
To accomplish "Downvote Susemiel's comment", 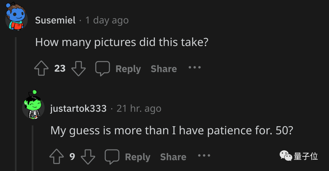I will tap(78, 69).
